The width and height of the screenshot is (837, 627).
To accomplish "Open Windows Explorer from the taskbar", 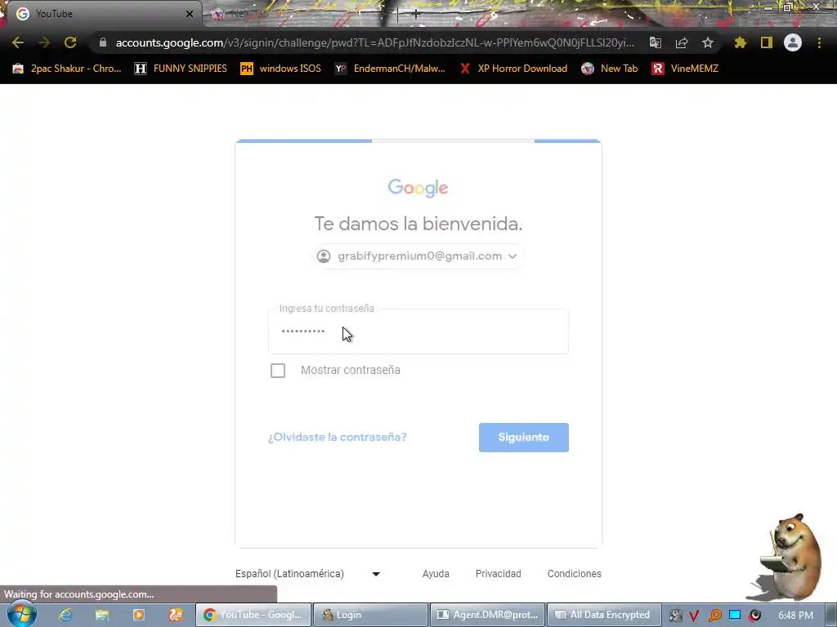I will click(x=102, y=615).
